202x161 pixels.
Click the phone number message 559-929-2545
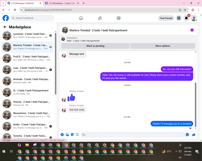pyautogui.click(x=77, y=110)
